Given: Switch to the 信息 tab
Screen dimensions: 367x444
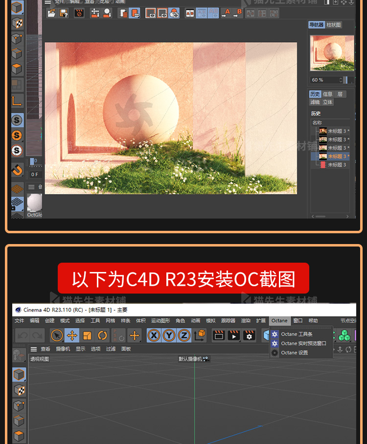Looking at the screenshot, I should 327,94.
